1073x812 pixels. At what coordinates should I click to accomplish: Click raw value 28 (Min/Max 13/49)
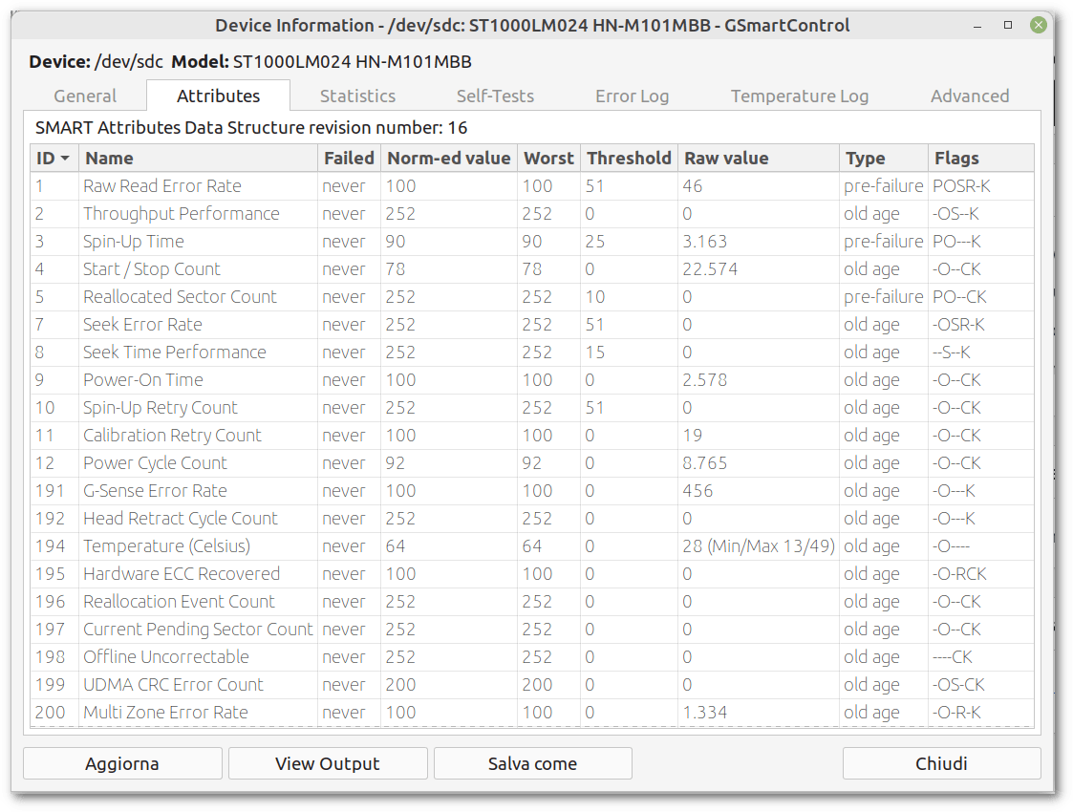(759, 545)
